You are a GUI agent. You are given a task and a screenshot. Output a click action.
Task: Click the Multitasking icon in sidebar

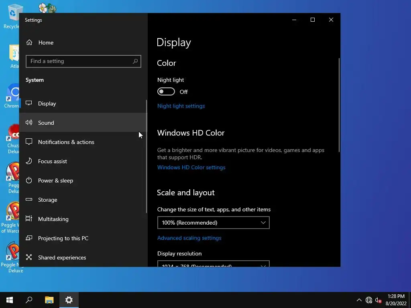pos(29,219)
